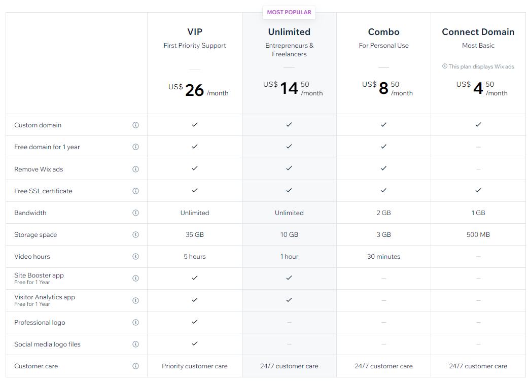
Task: Open info icon for Custom domain
Action: click(x=135, y=125)
